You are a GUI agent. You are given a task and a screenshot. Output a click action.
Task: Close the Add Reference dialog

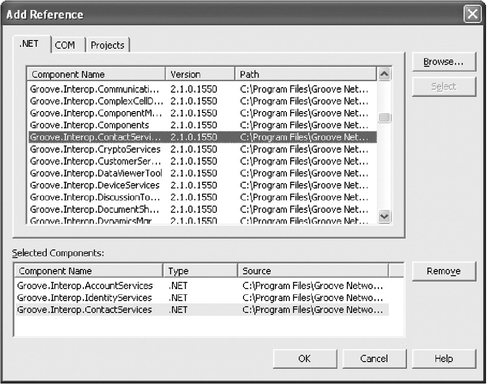pyautogui.click(x=472, y=15)
